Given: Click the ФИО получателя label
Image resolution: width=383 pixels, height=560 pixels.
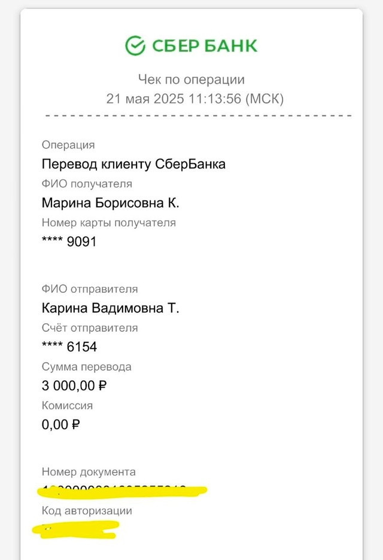Looking at the screenshot, I should pyautogui.click(x=87, y=184).
